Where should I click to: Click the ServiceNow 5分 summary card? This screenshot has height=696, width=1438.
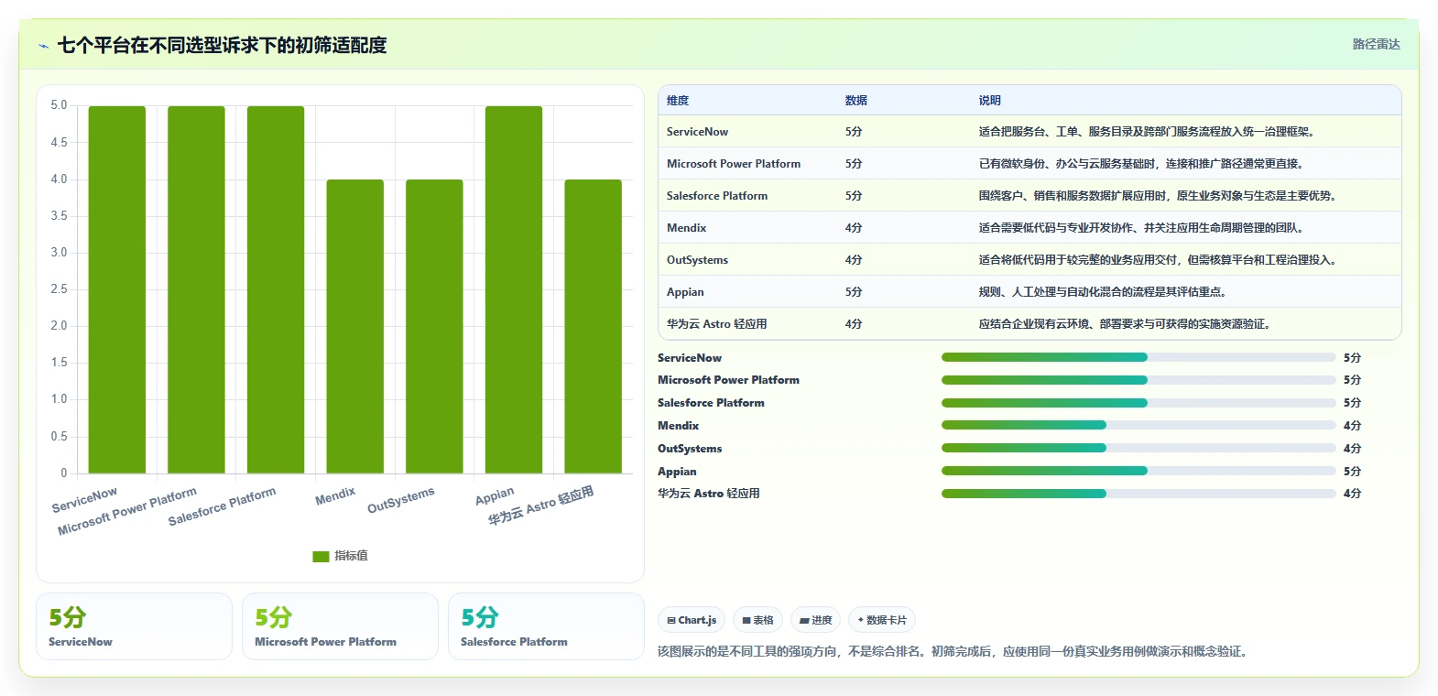tap(134, 626)
